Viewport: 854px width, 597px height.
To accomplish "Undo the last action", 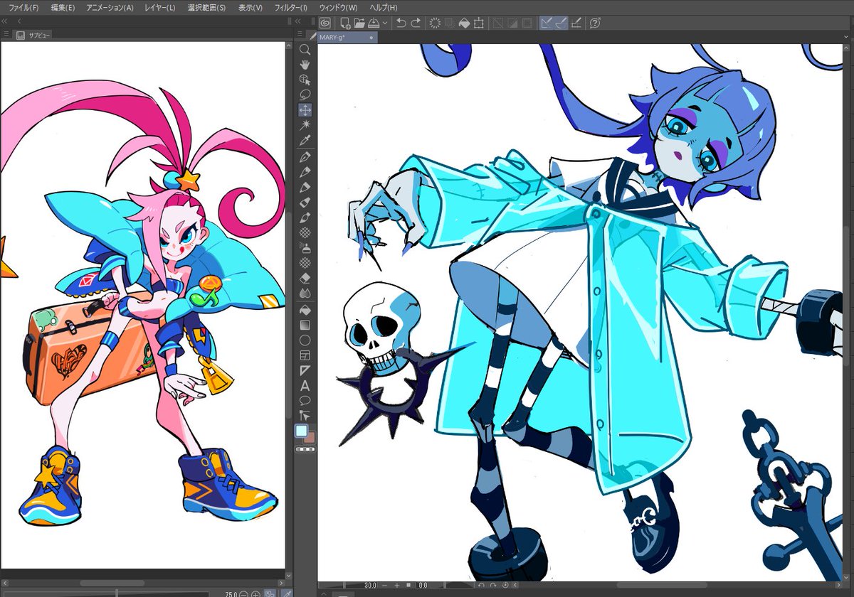I will 401,23.
